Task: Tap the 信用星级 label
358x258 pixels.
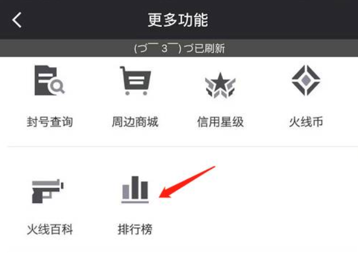Action: (220, 122)
